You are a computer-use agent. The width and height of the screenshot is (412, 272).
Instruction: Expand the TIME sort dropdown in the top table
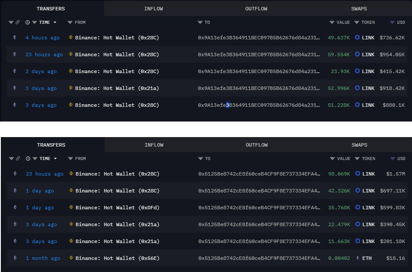[x=55, y=22]
